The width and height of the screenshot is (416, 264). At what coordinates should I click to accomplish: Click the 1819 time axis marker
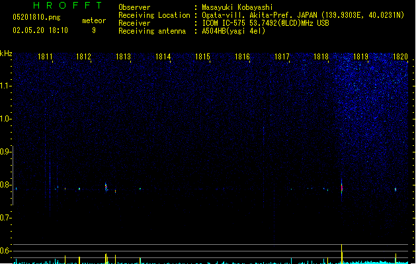(x=361, y=57)
